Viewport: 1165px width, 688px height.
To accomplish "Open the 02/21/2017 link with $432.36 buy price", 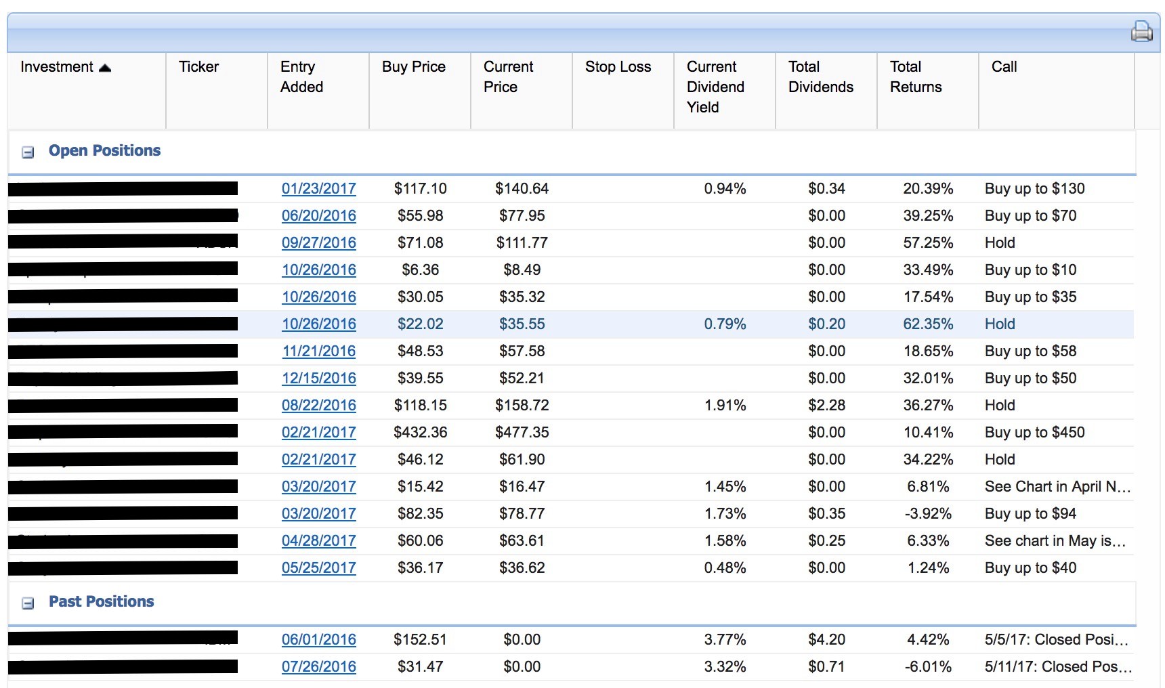I will 319,433.
